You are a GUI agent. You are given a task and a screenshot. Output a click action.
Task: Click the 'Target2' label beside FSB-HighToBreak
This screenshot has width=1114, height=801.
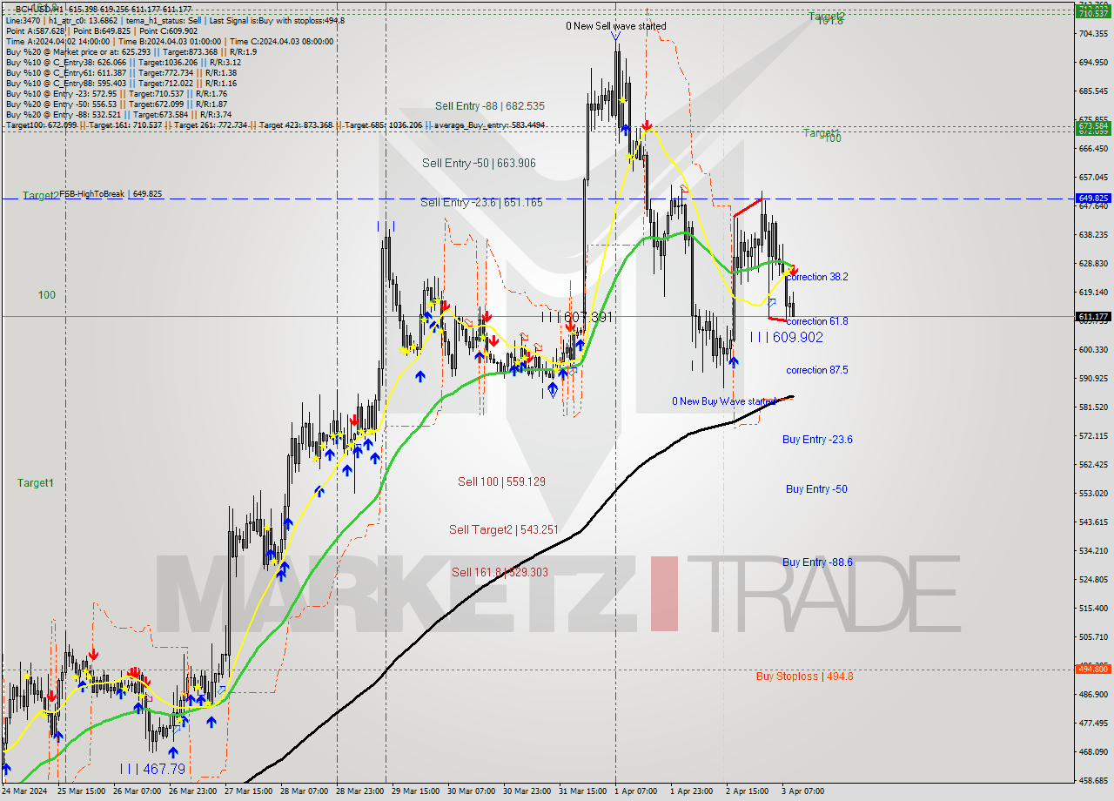click(41, 195)
